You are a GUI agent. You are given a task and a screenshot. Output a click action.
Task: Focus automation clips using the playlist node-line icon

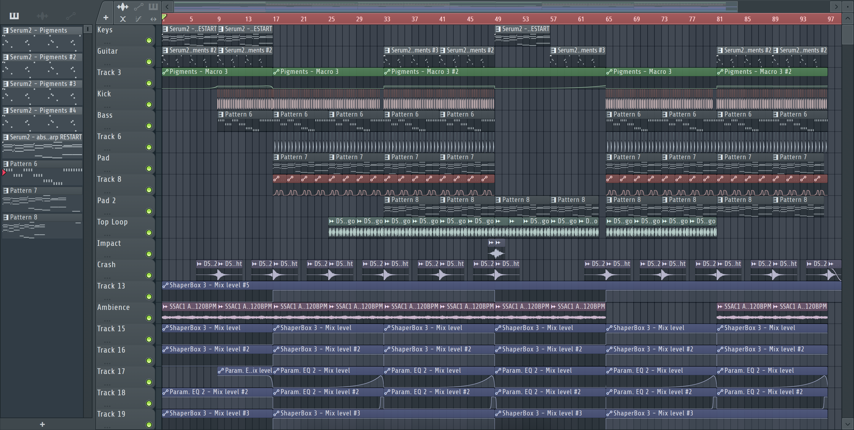point(138,6)
